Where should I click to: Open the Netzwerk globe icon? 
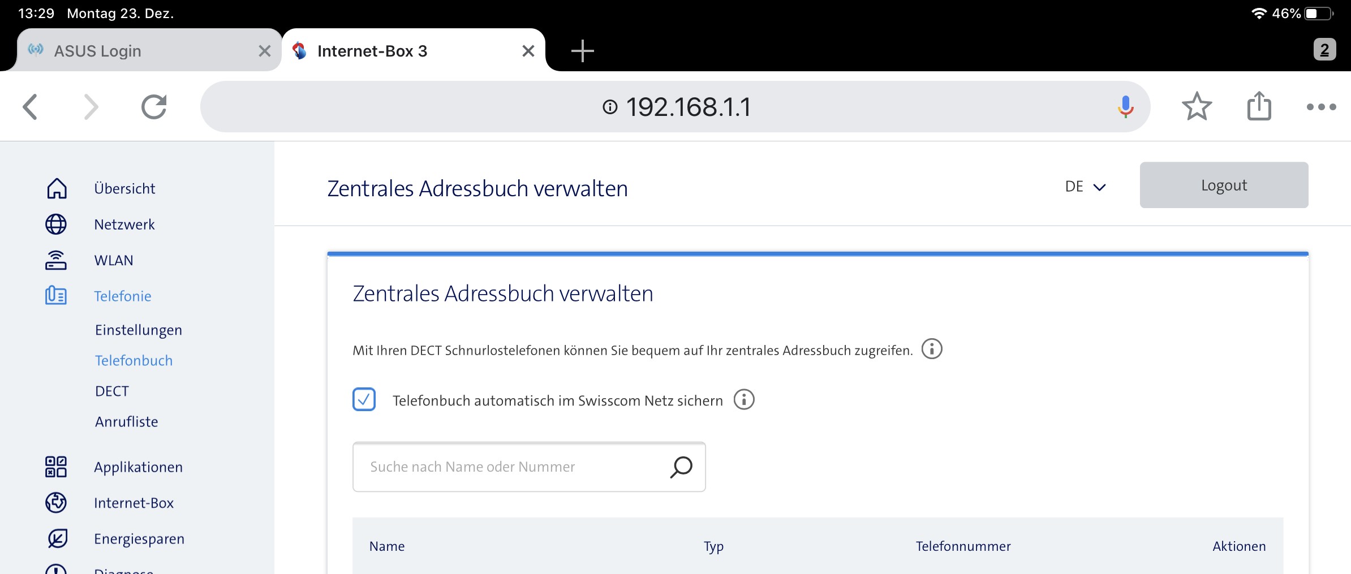[56, 225]
